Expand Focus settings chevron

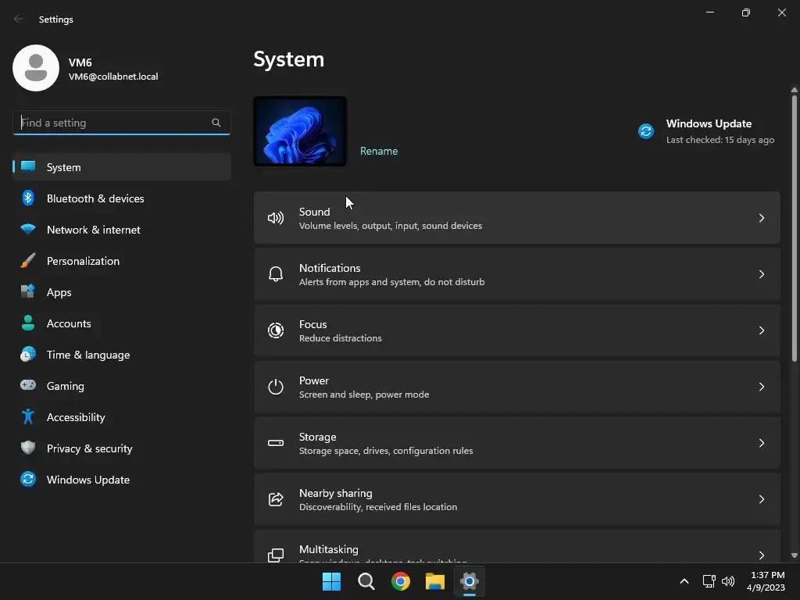[x=761, y=330]
